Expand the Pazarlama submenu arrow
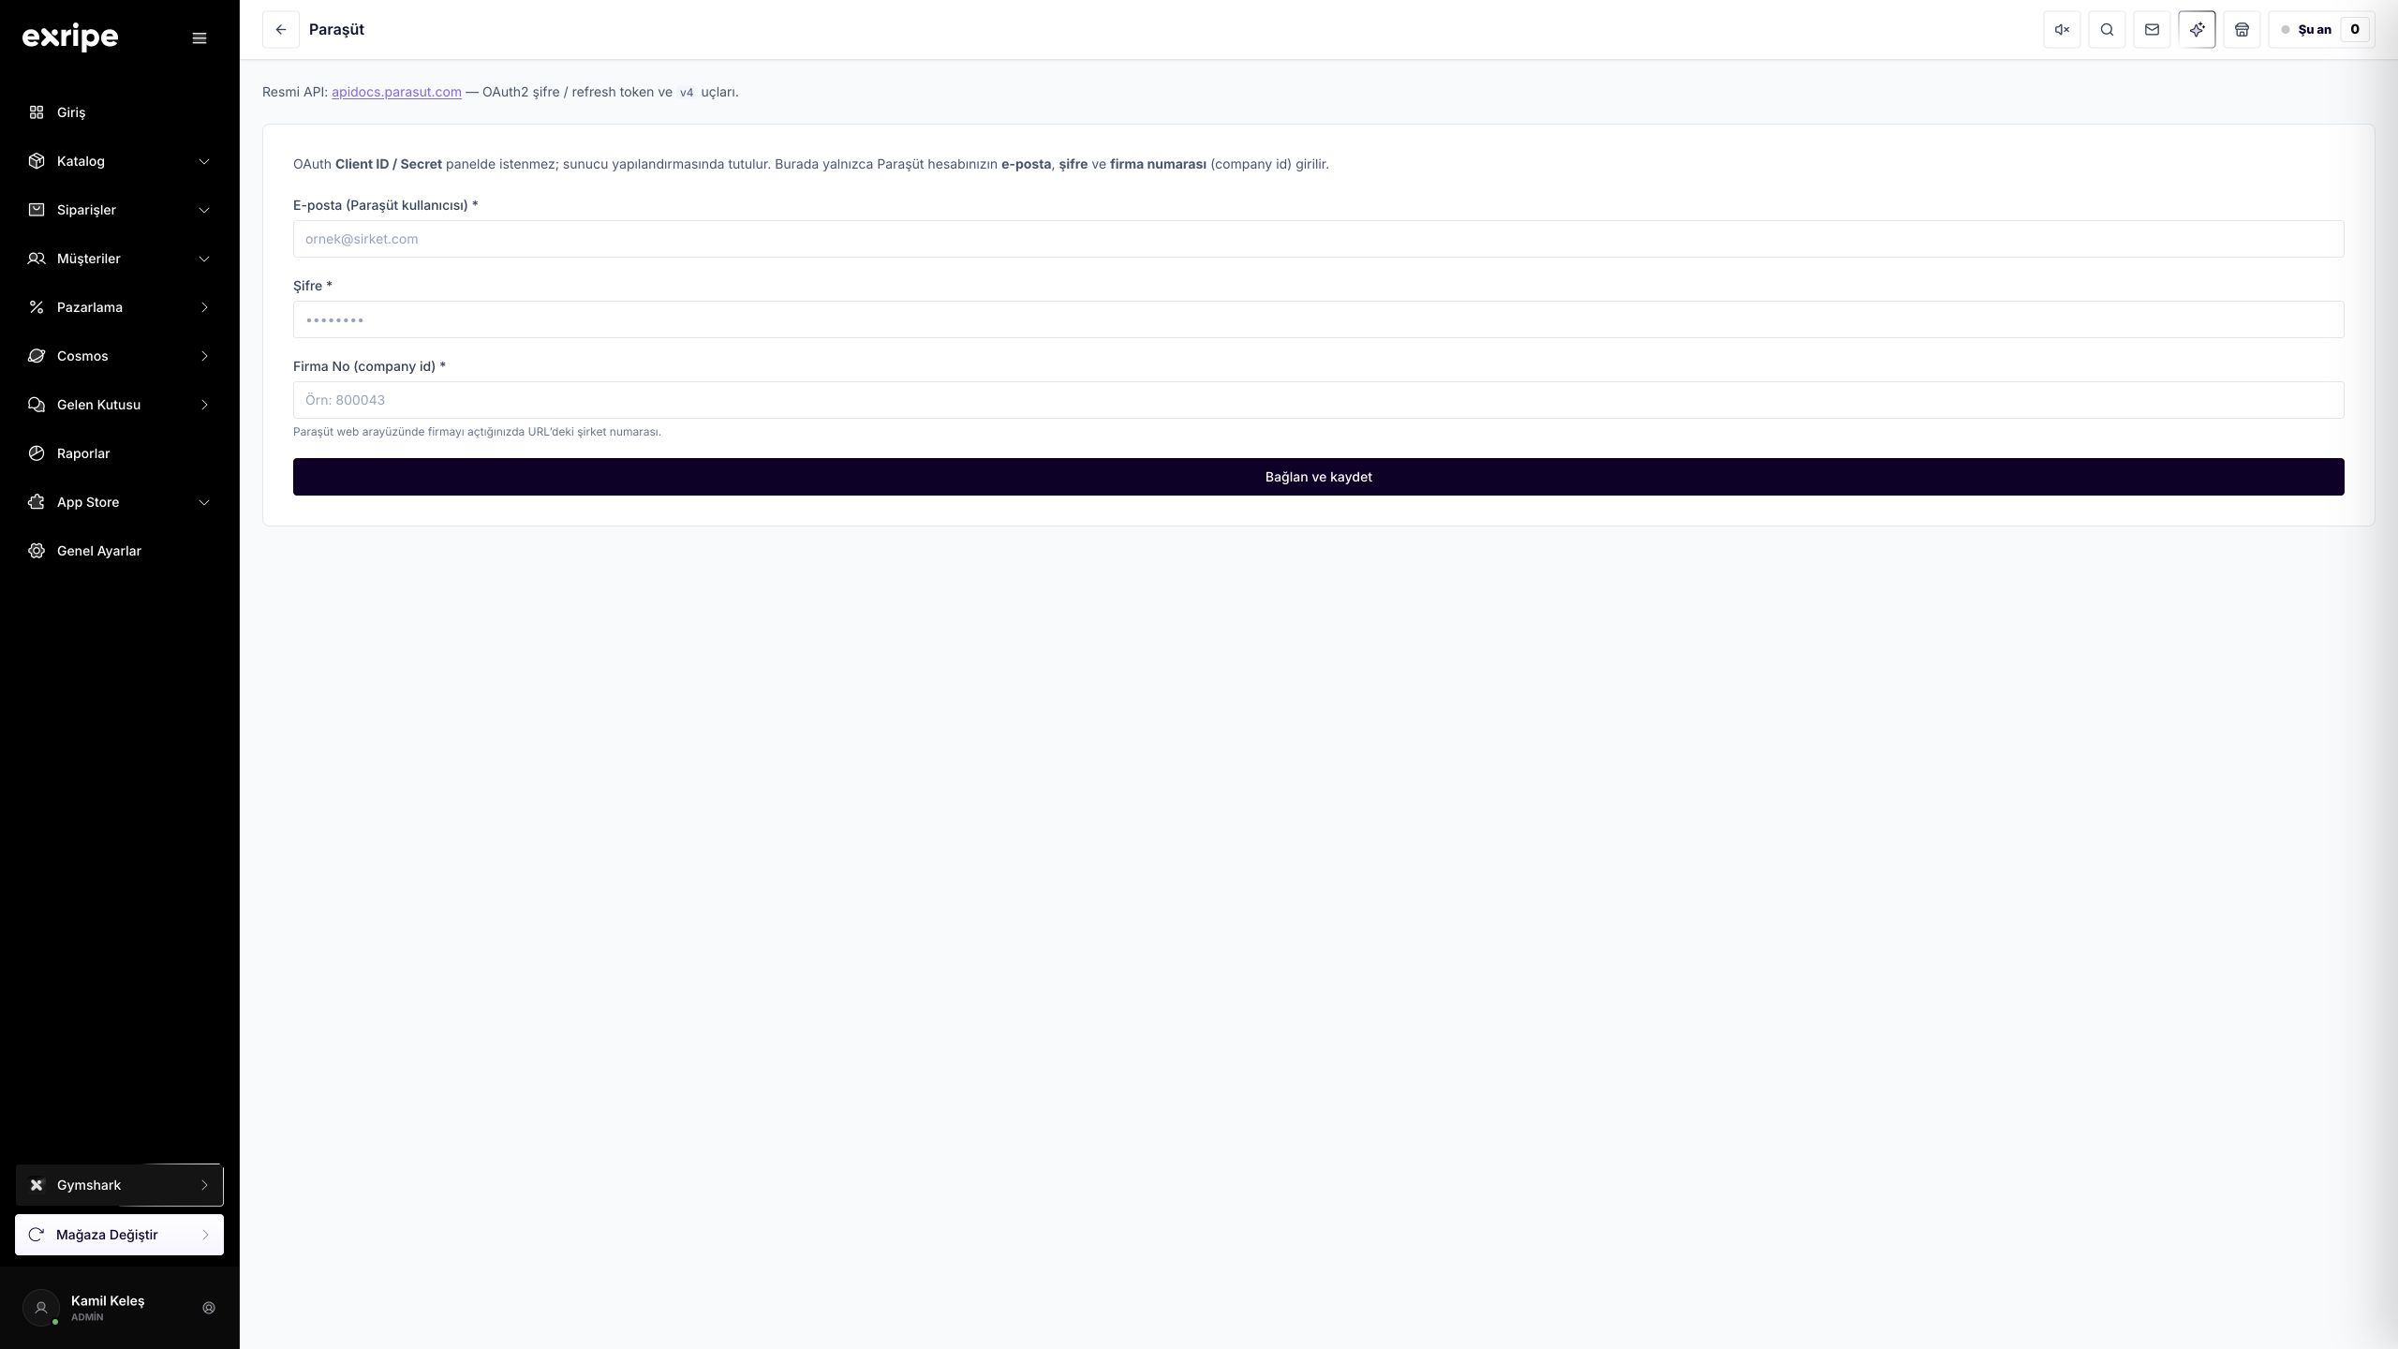2398x1349 pixels. [x=204, y=307]
